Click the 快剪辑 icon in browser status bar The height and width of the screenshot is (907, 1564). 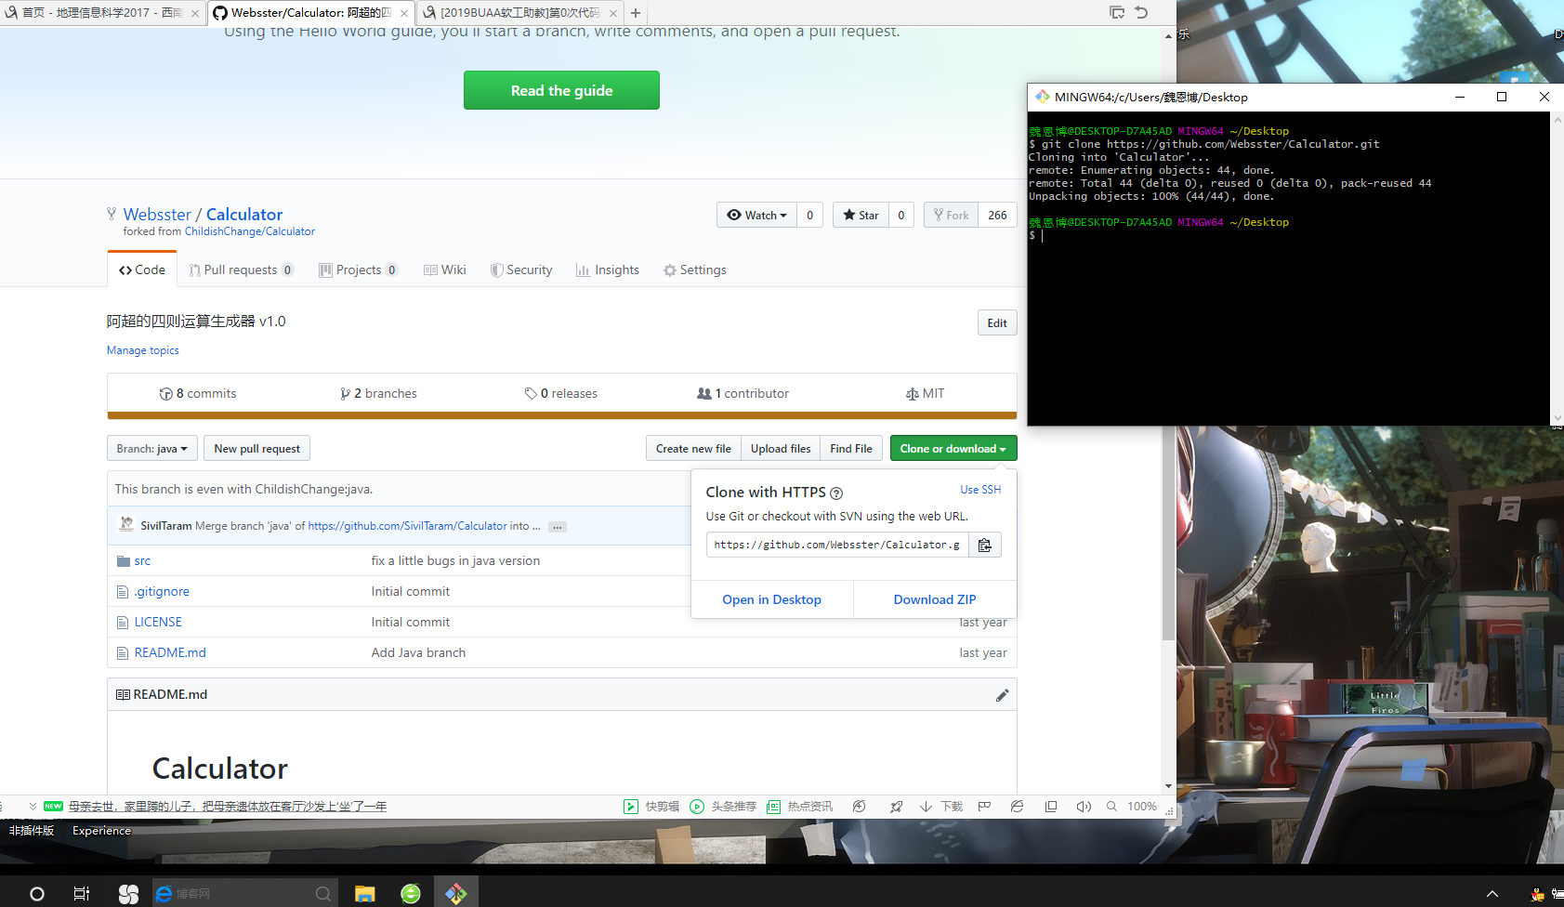click(631, 807)
